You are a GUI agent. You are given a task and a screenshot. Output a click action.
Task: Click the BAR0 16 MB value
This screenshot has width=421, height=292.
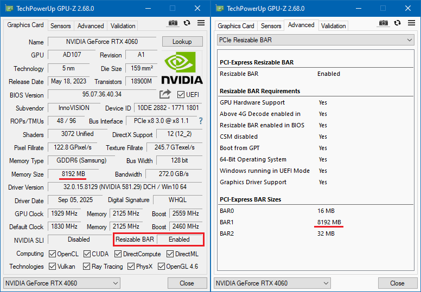326,211
